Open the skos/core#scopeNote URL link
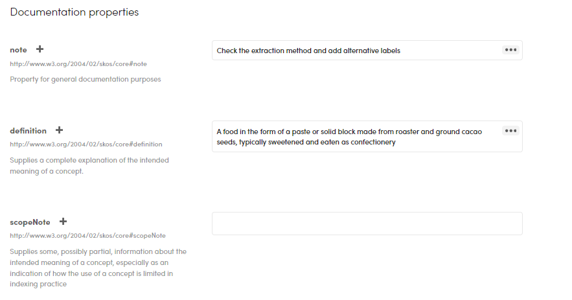This screenshot has height=300, width=572. click(x=87, y=236)
